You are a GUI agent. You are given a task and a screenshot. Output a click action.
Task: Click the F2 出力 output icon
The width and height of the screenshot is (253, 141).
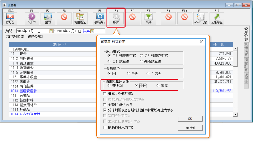[48, 18]
